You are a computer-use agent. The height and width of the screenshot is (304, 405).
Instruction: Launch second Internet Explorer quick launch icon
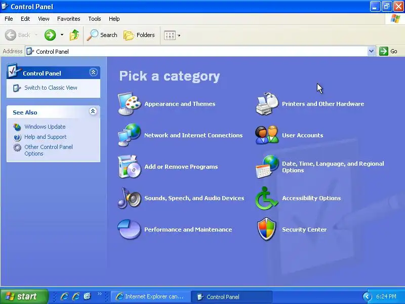(x=76, y=296)
